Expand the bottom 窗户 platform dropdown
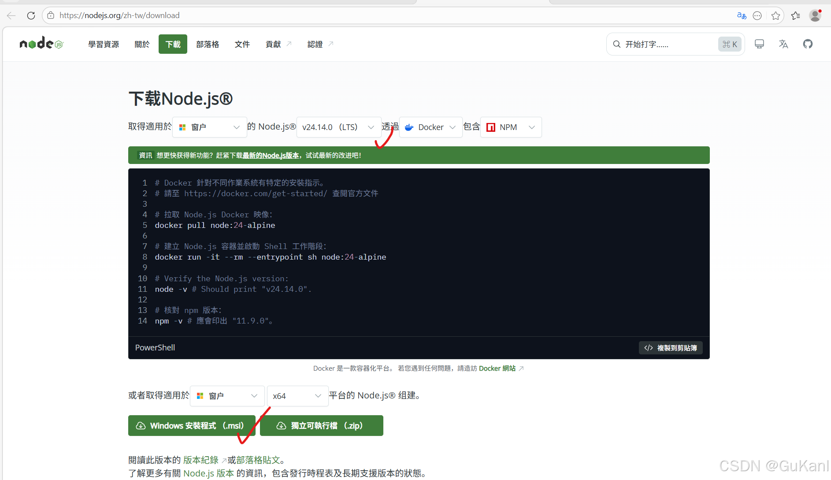 tap(227, 396)
